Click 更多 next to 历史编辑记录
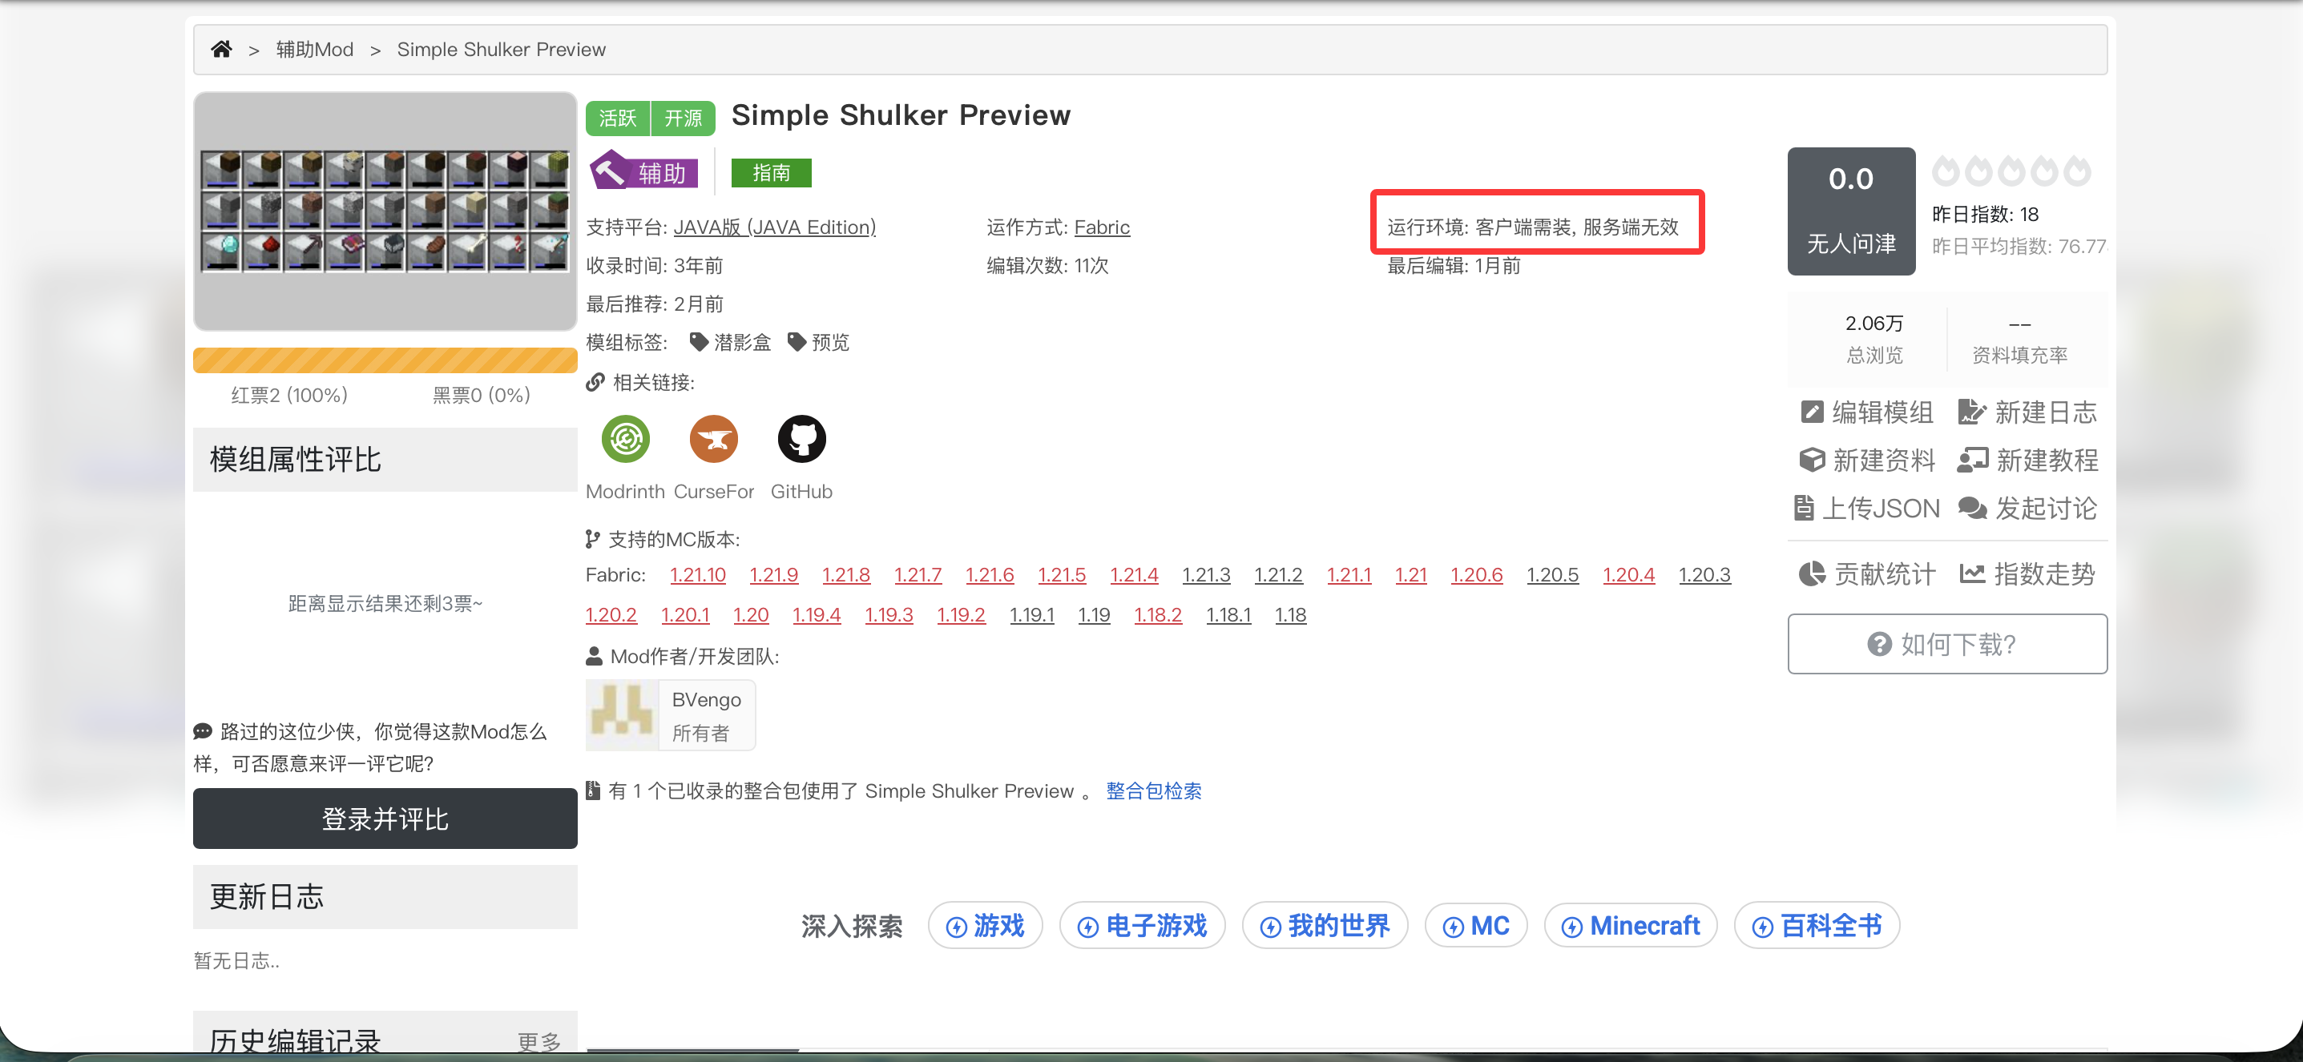This screenshot has width=2303, height=1062. (538, 1040)
